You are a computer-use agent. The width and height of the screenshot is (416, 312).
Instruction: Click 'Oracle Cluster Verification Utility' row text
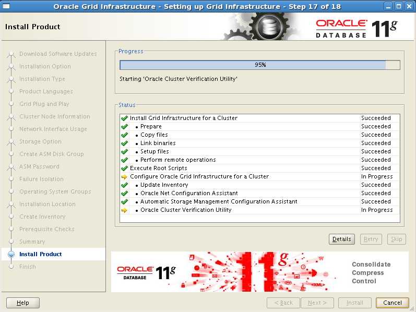[x=186, y=210]
